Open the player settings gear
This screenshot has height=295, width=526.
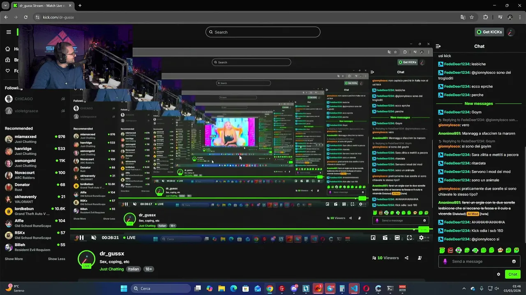click(421, 238)
